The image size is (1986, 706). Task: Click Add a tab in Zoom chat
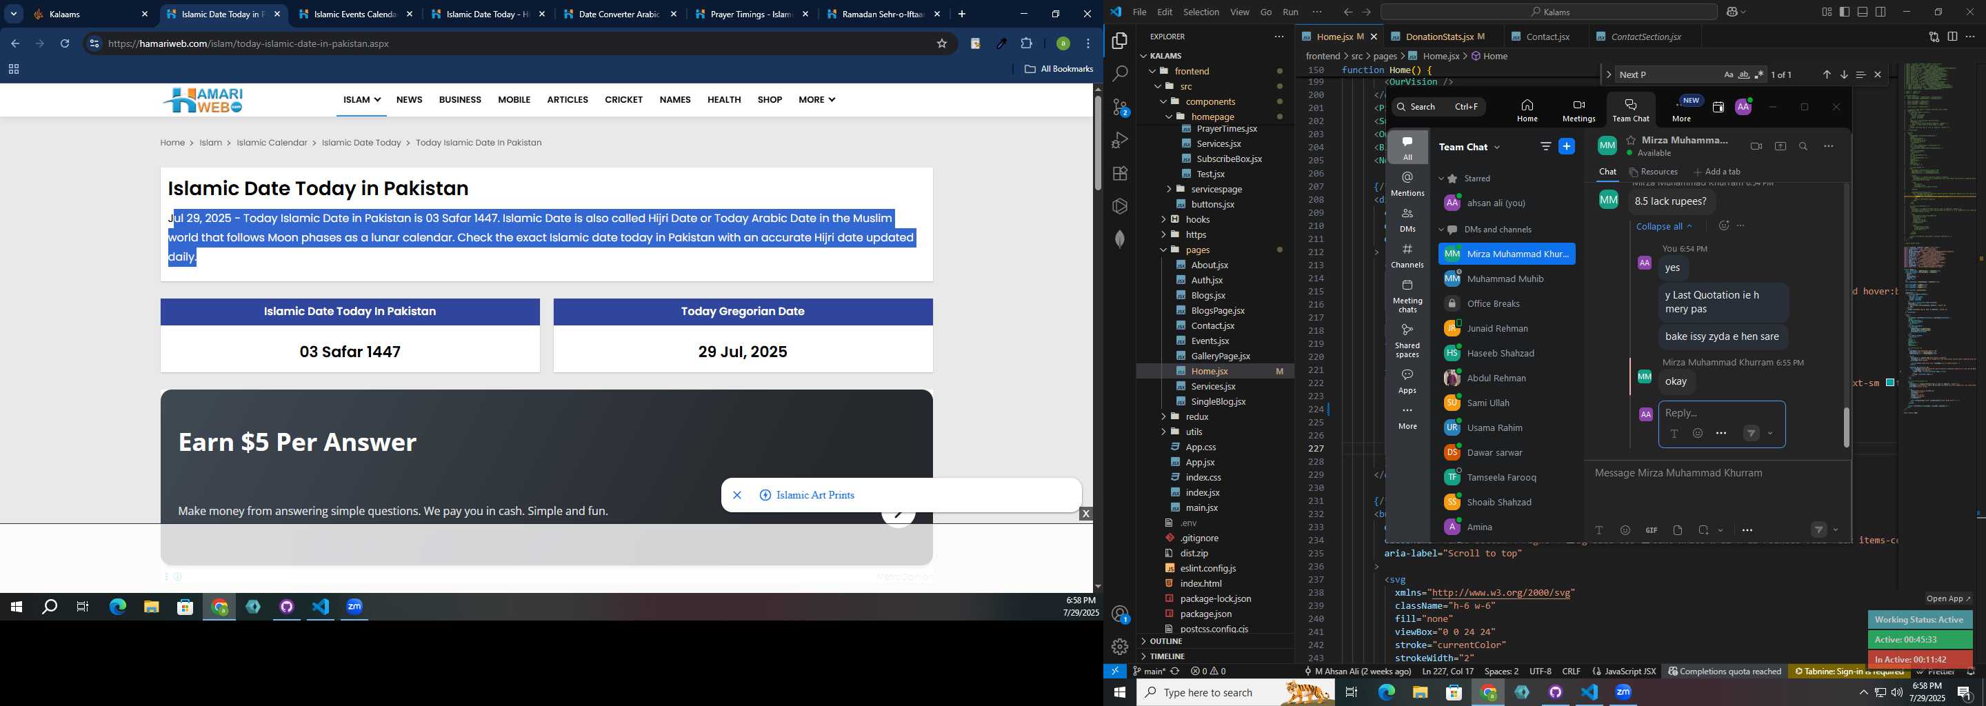click(x=1717, y=172)
